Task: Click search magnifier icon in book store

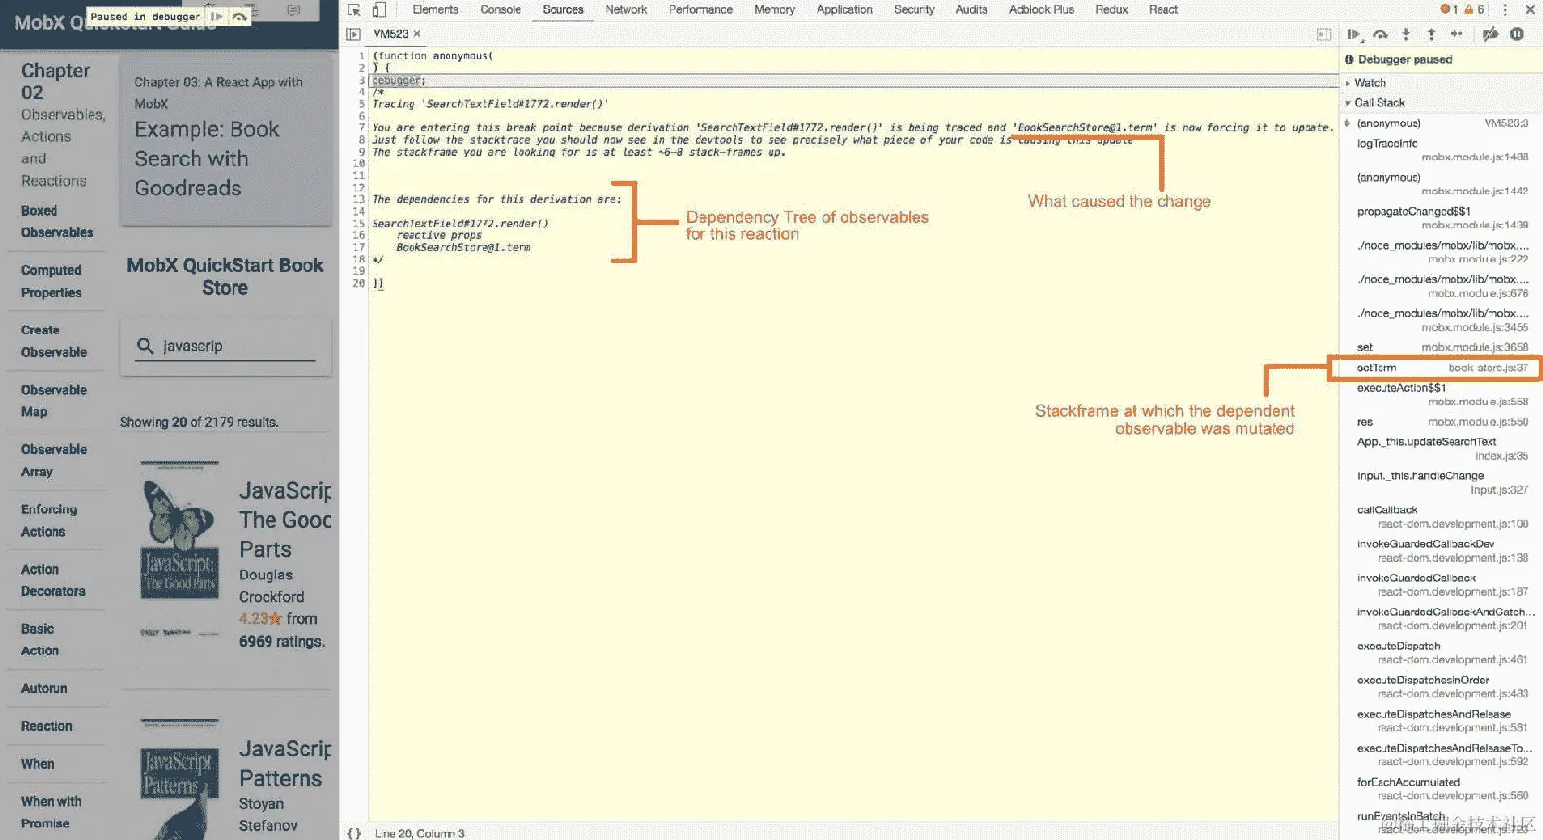Action: (145, 346)
